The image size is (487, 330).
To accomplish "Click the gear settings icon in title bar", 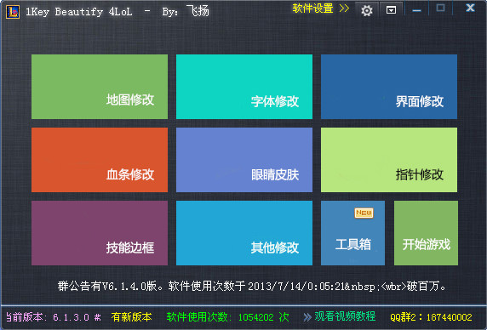I will point(367,11).
